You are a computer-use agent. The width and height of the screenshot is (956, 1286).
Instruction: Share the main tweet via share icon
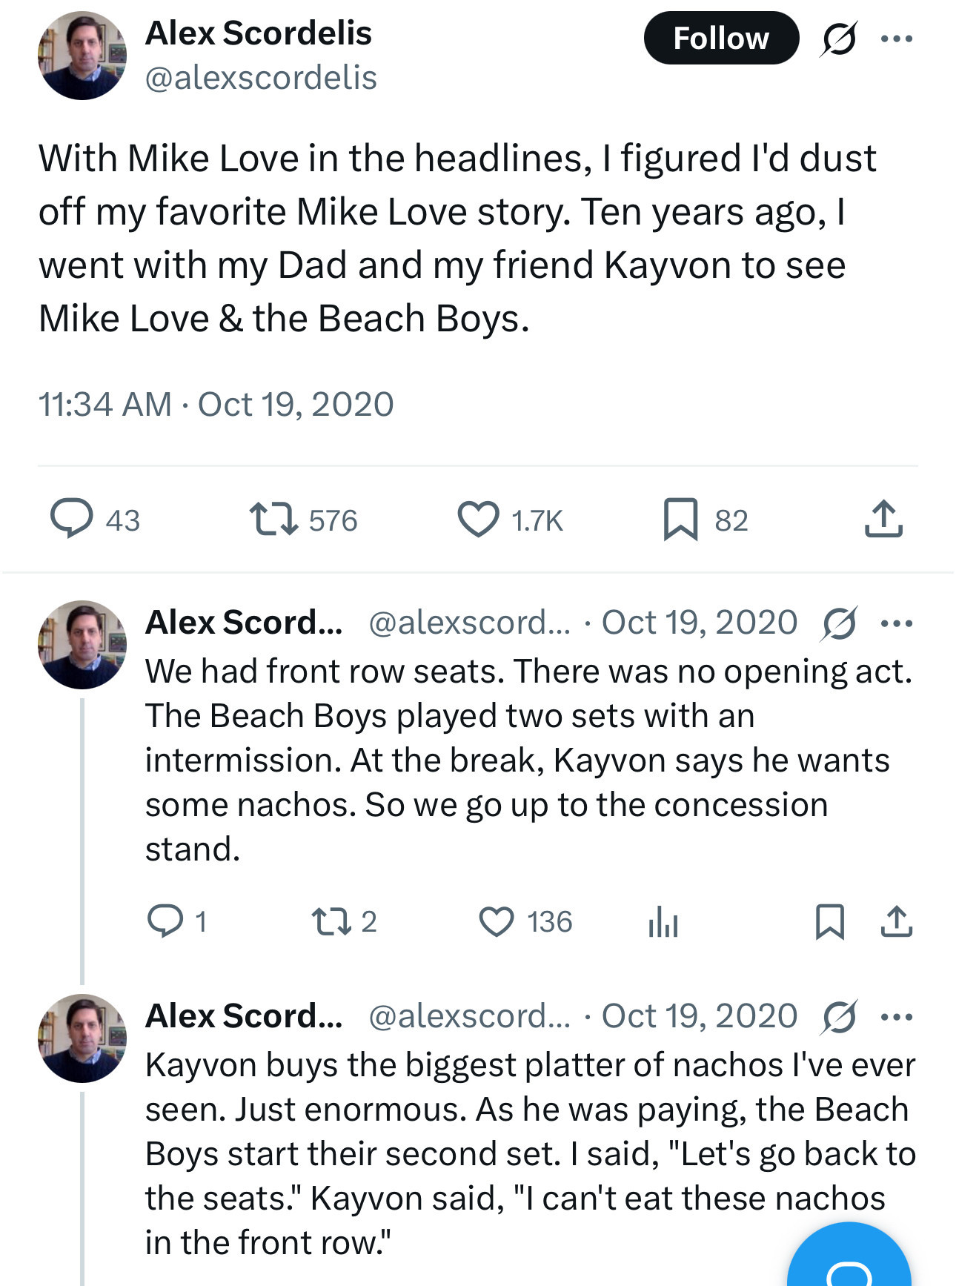pyautogui.click(x=883, y=519)
